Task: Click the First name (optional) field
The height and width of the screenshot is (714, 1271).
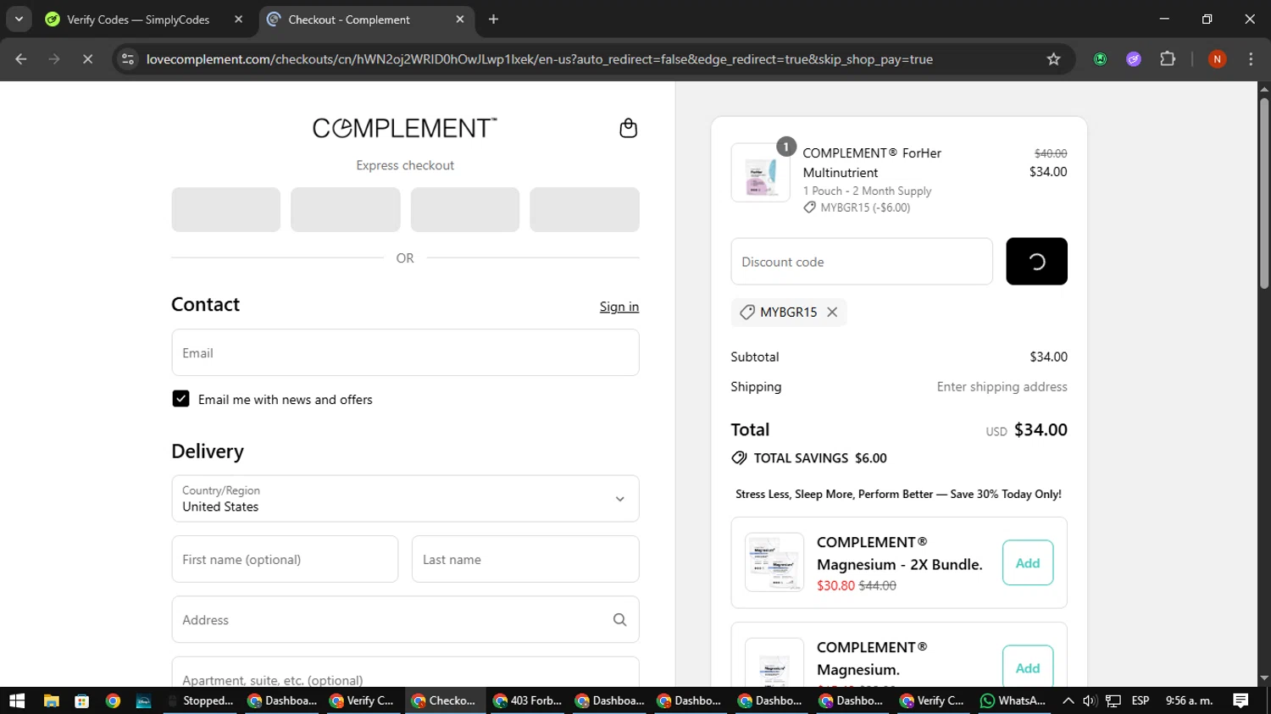Action: pos(285,559)
